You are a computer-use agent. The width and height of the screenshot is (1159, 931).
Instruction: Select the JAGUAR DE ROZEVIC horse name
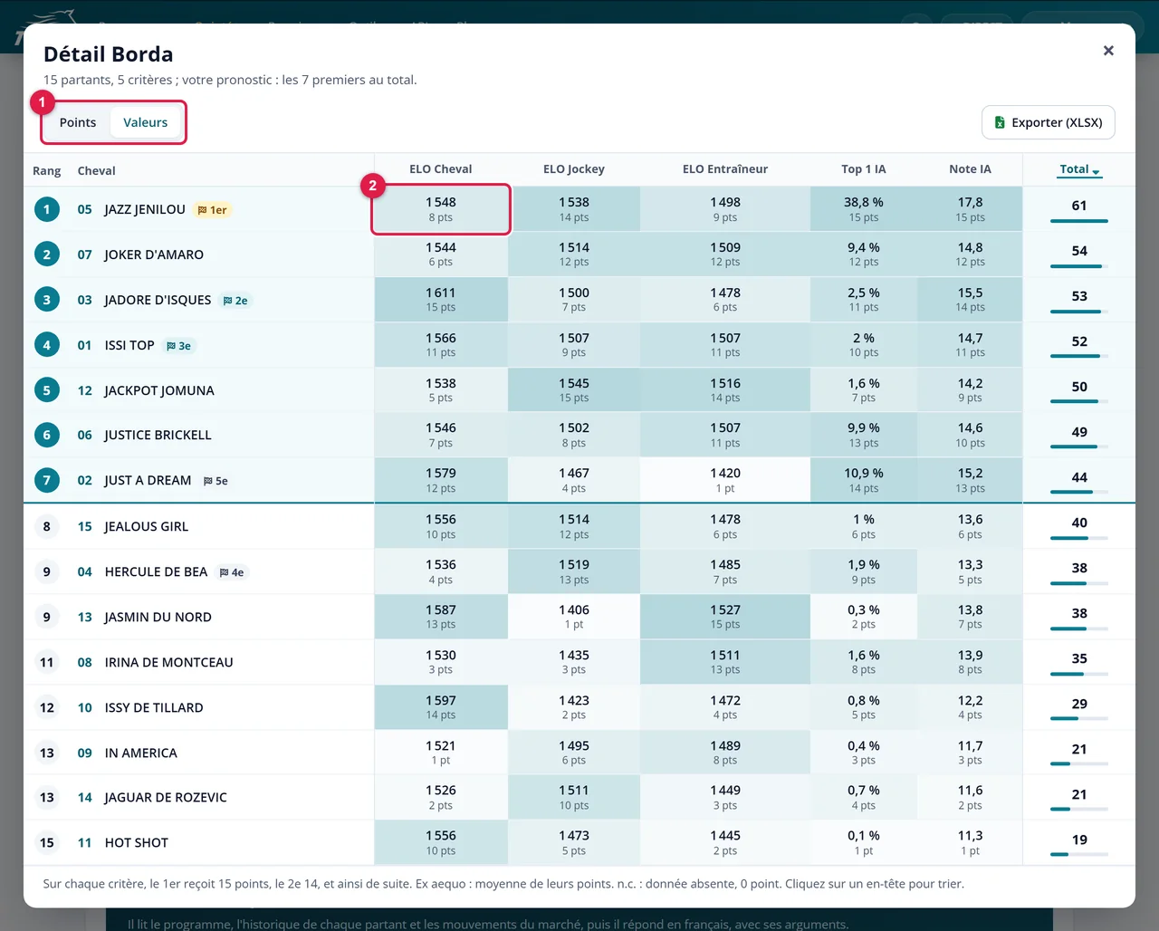click(166, 797)
